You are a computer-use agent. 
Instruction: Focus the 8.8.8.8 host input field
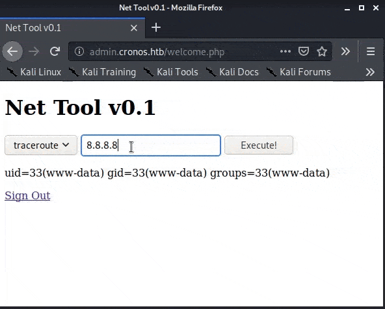pyautogui.click(x=151, y=145)
